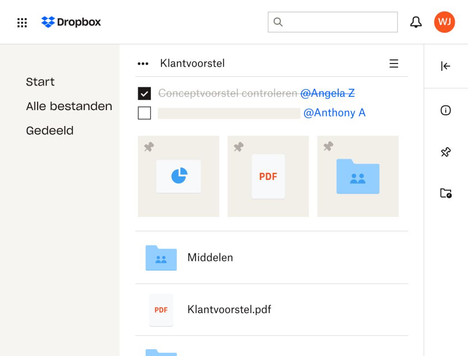Open the WJ account avatar menu
This screenshot has height=356, width=468.
(x=444, y=21)
